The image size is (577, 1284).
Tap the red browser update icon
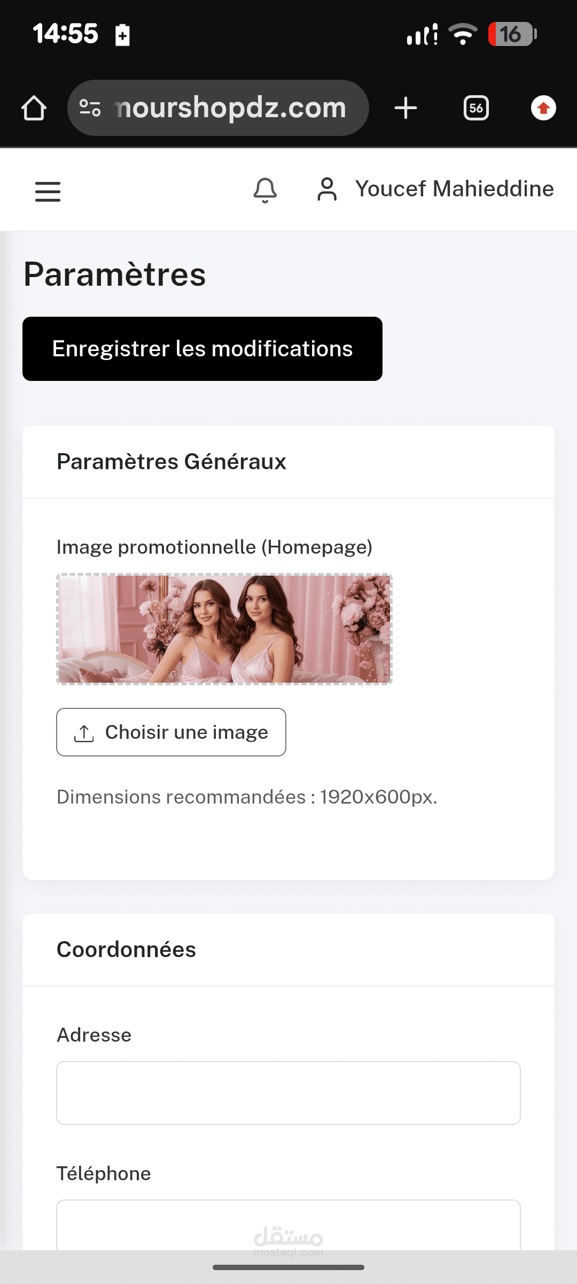tap(543, 108)
